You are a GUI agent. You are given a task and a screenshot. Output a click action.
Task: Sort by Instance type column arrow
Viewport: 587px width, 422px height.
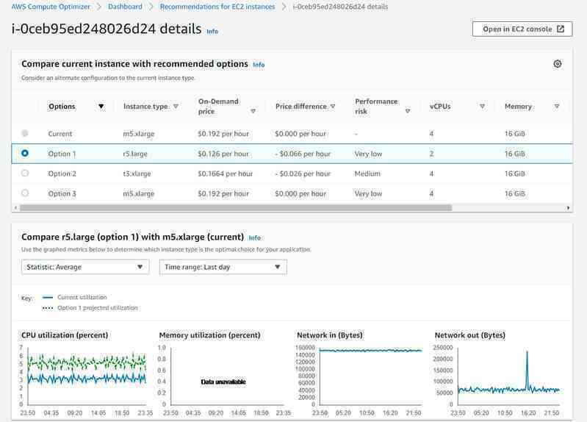176,107
